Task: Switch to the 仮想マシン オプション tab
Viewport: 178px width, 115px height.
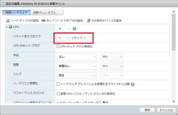Action: pos(47,12)
